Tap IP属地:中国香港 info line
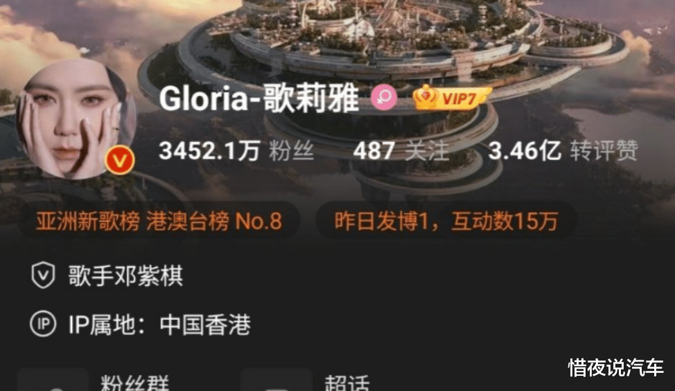675x391 pixels. [159, 324]
